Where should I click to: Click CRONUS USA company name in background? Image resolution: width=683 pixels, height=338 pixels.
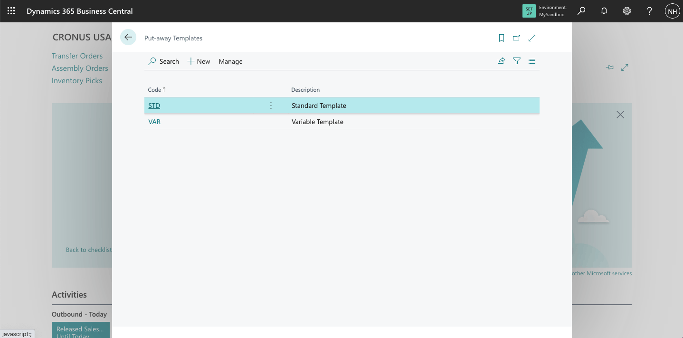click(82, 37)
